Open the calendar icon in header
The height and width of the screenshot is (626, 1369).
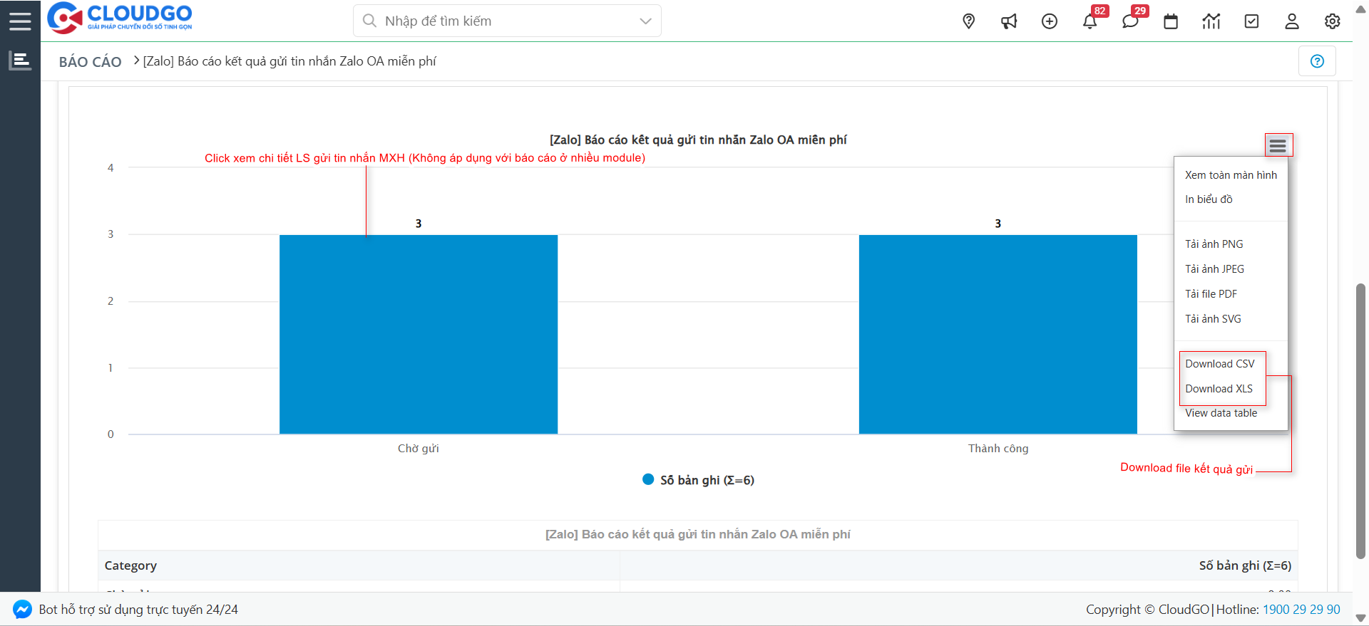coord(1171,21)
